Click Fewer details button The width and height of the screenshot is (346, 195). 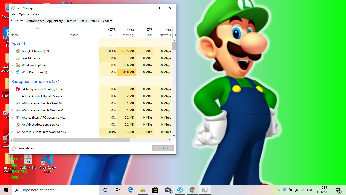[x=23, y=148]
